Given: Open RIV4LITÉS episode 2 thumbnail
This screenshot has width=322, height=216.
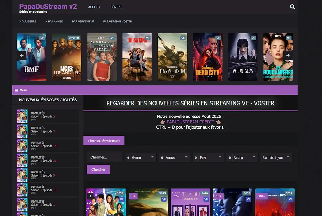Looking at the screenshot, I should click(x=22, y=117).
